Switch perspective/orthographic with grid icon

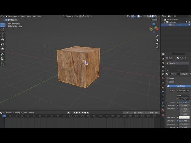pyautogui.click(x=157, y=47)
